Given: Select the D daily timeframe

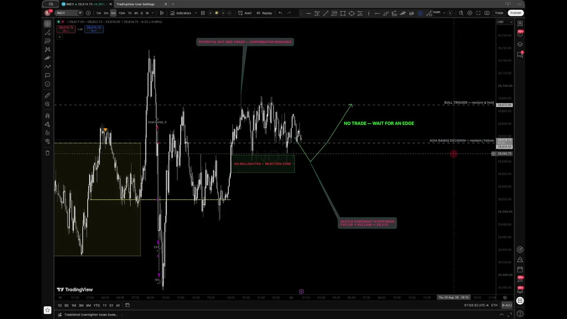Looking at the screenshot, I should [142, 13].
